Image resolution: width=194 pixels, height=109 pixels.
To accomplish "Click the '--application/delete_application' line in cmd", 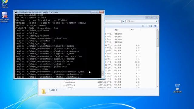I will click(x=32, y=31).
